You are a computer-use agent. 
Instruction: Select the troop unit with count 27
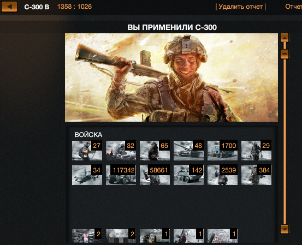pos(87,150)
